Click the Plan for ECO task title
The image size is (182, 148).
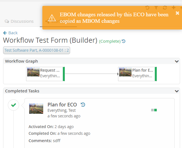62,105
